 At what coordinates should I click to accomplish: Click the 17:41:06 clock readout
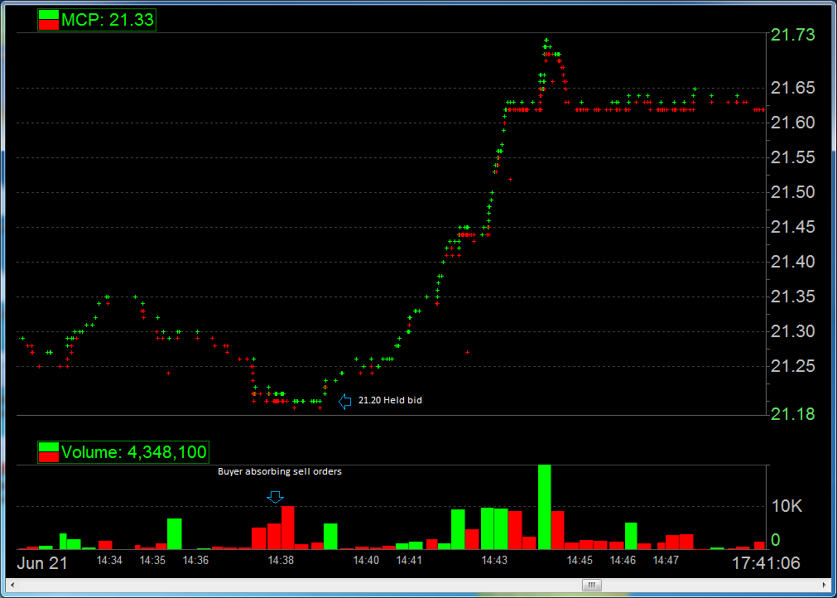[765, 562]
